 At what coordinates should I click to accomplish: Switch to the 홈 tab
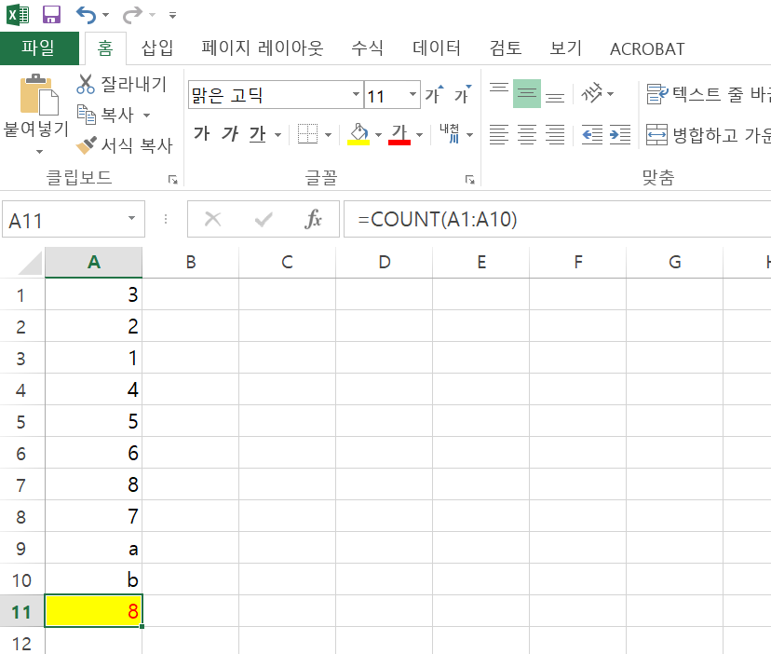click(x=105, y=48)
